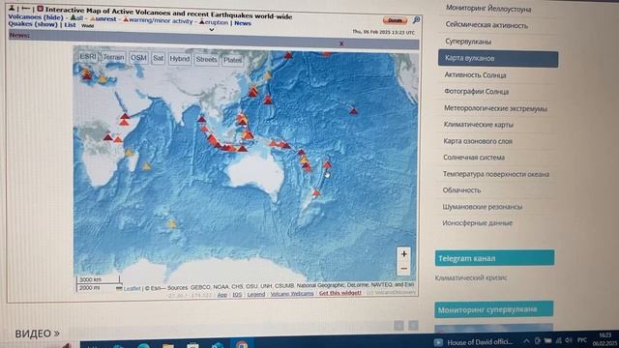Open Шумановские резонансы sidebar item
Screen dimensions: 619x348
(482, 206)
